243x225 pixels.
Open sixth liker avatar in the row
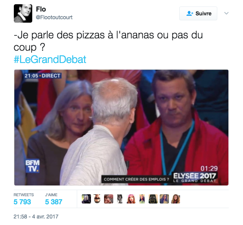click(142, 199)
